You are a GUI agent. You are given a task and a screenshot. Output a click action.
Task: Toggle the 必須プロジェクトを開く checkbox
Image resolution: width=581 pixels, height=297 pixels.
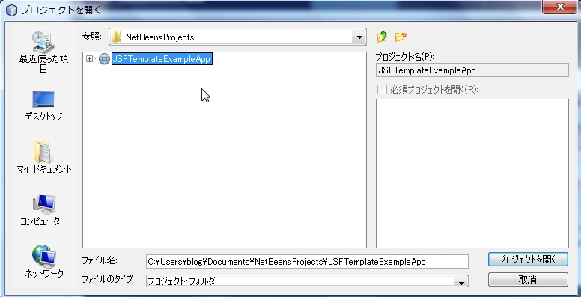pos(382,90)
